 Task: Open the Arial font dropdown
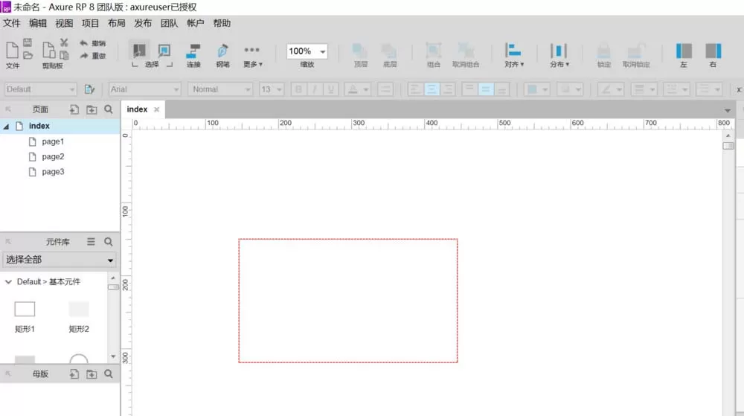(144, 89)
